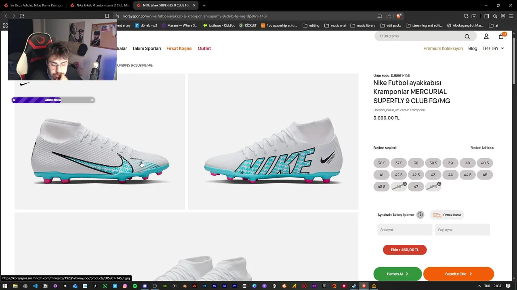517x290 pixels.
Task: Open the Leo AI sparkle icon
Action: [x=495, y=16]
